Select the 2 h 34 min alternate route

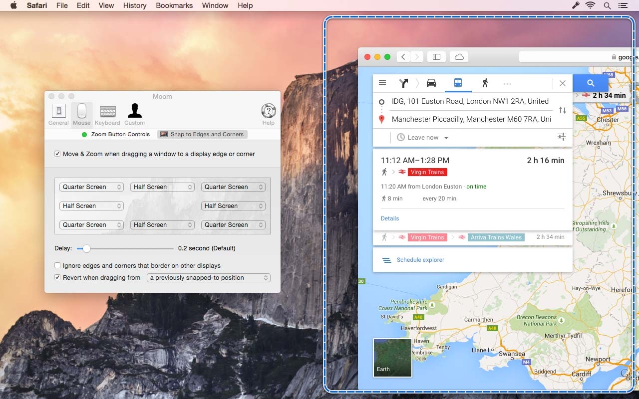pyautogui.click(x=472, y=237)
